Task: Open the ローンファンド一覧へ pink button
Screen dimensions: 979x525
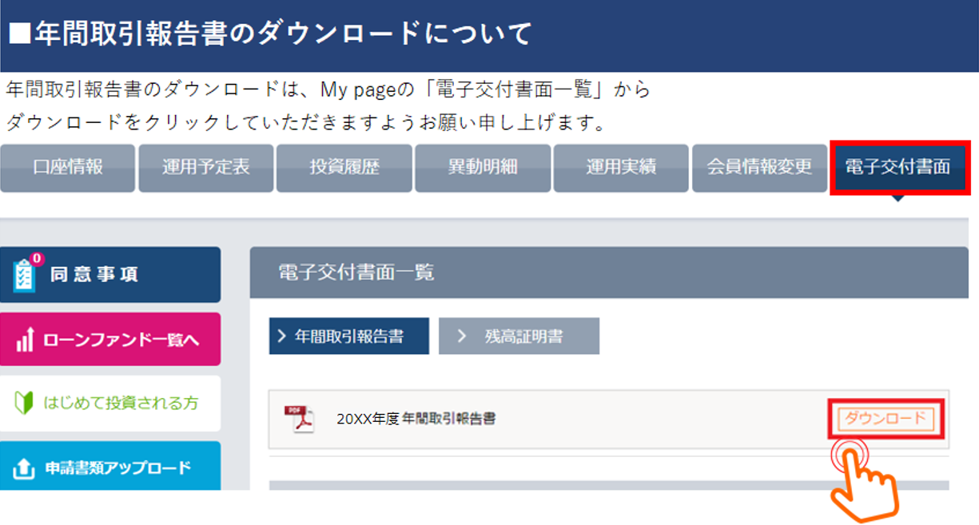Action: (x=110, y=340)
